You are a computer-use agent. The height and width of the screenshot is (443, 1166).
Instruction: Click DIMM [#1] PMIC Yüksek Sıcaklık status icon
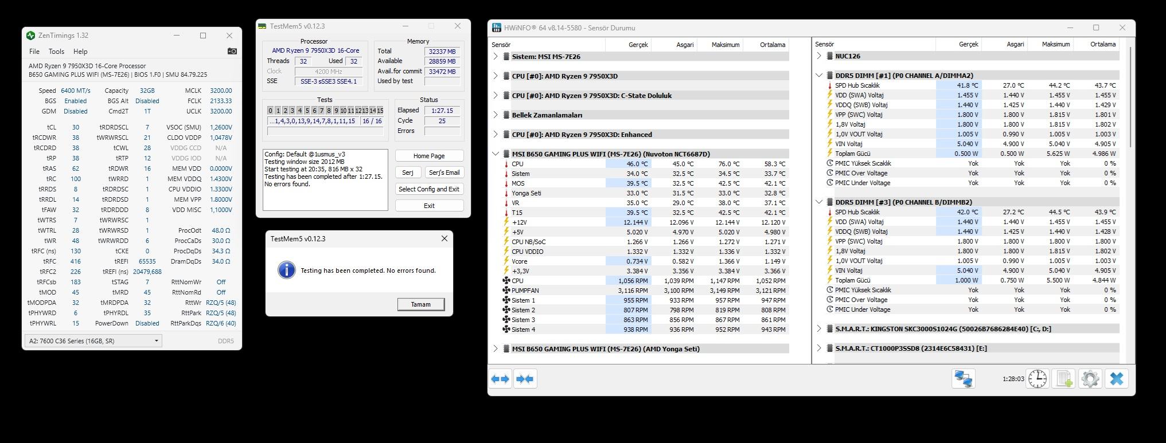point(829,163)
